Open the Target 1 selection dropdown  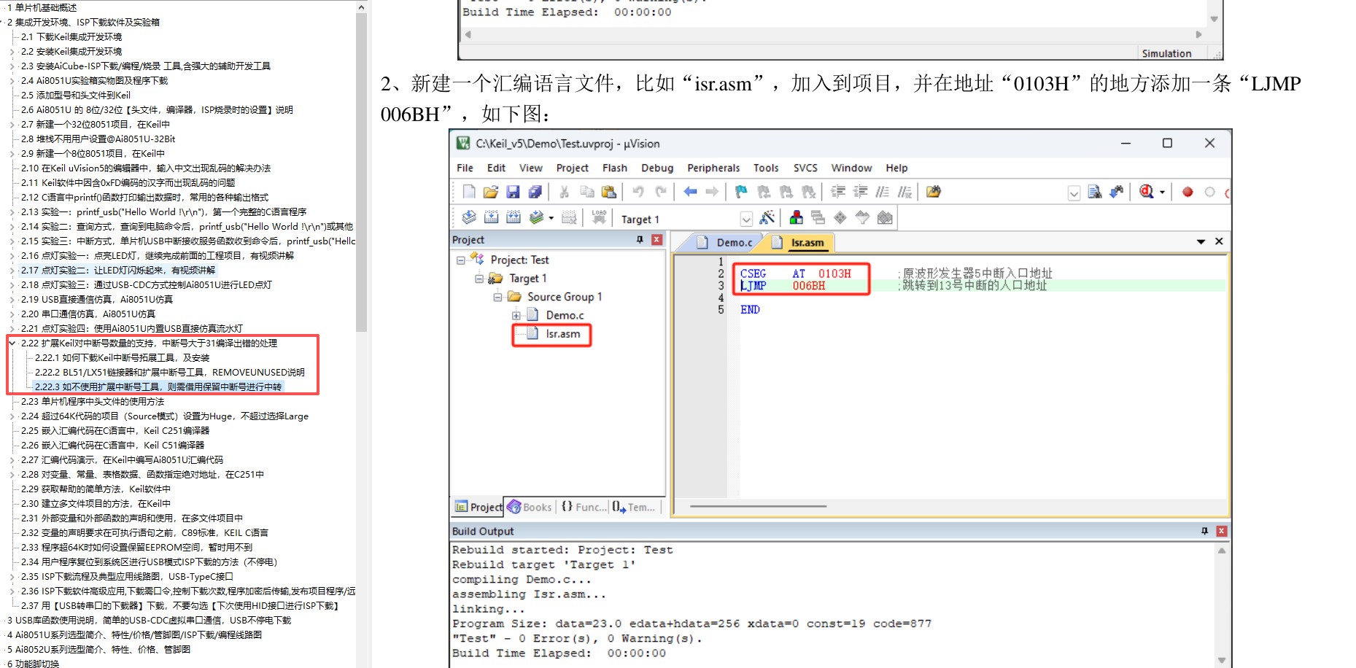(x=745, y=219)
